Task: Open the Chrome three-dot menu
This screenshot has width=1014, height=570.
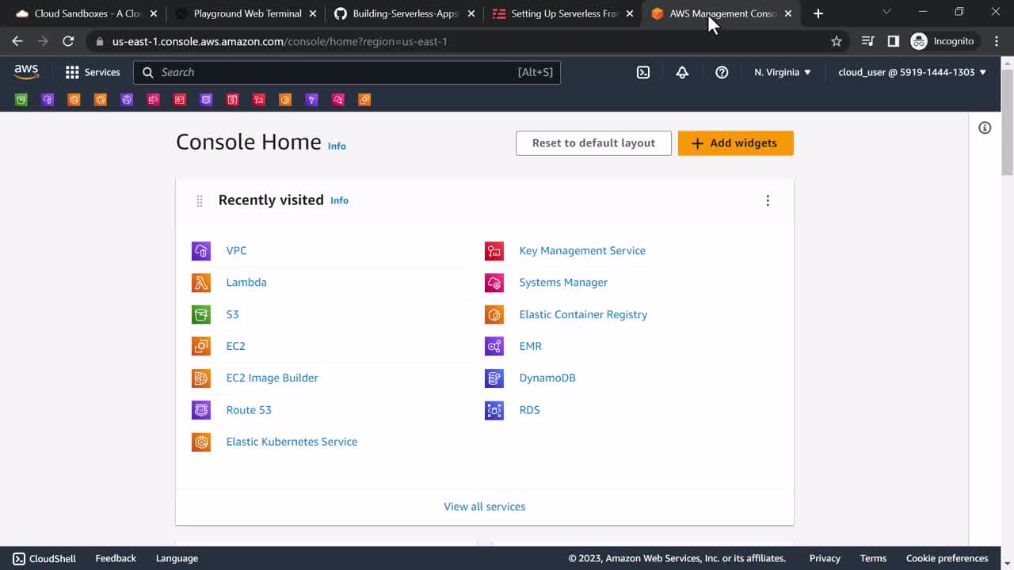Action: point(997,41)
